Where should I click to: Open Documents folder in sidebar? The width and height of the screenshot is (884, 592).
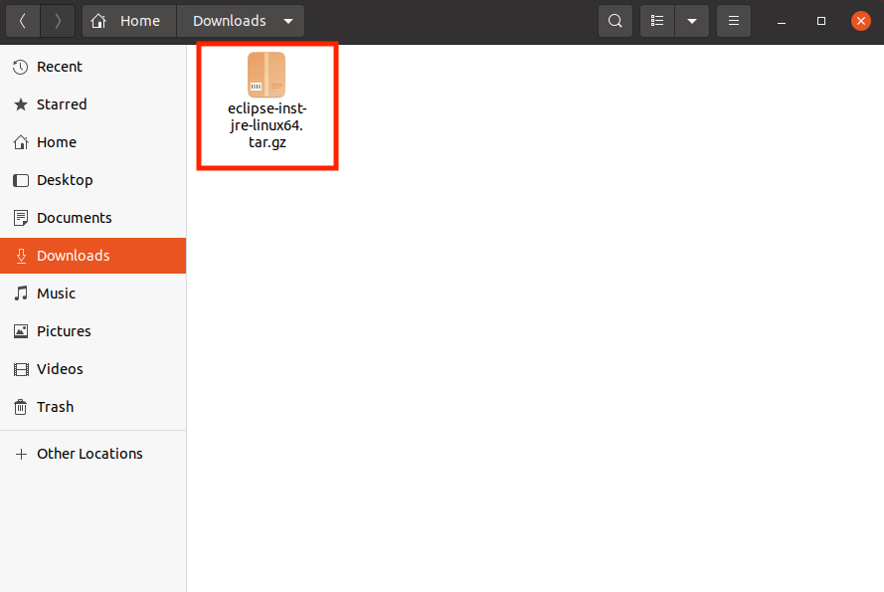tap(93, 218)
